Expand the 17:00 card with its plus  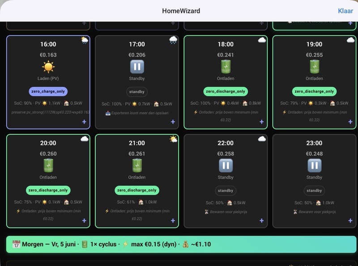pyautogui.click(x=173, y=122)
